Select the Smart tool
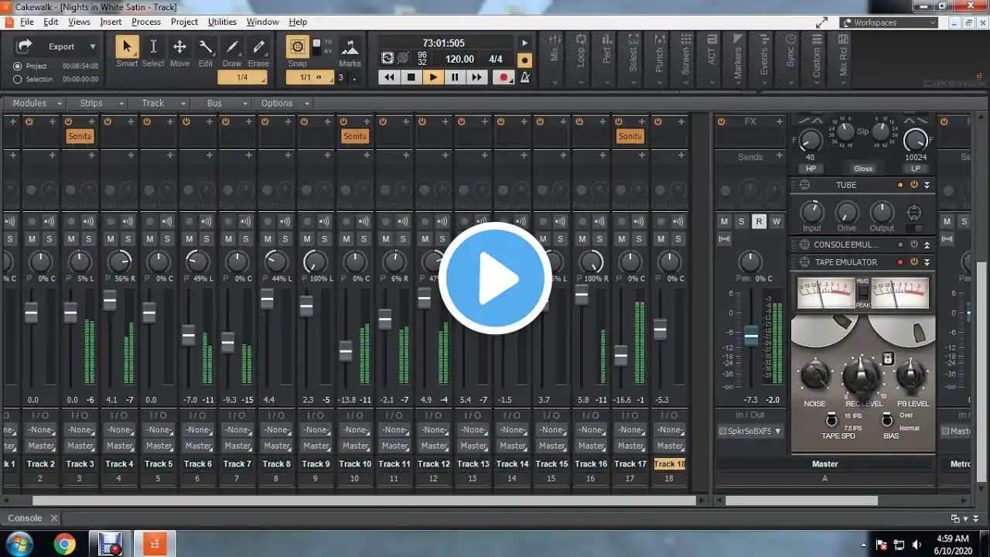Viewport: 990px width, 557px height. [x=127, y=48]
